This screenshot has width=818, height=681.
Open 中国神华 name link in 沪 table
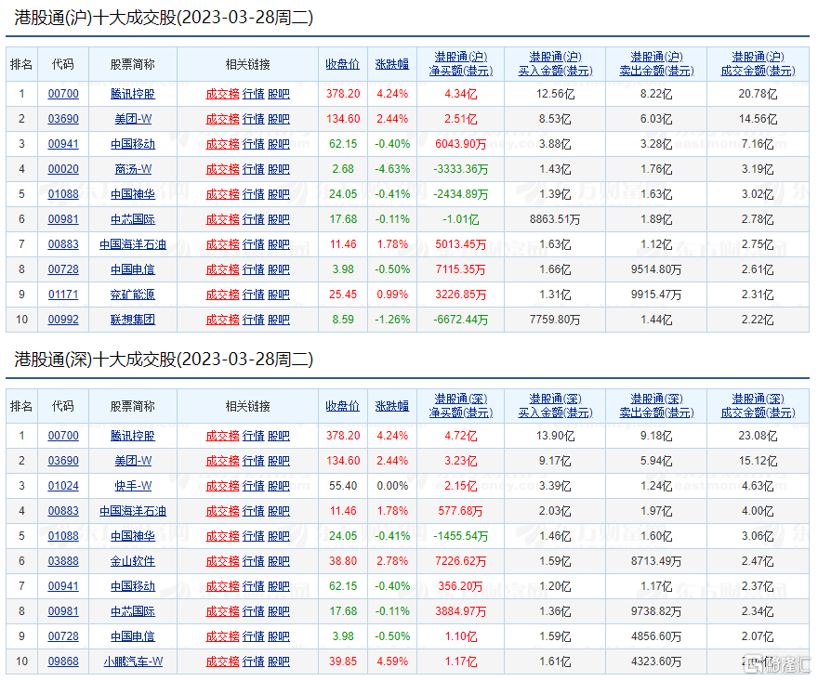tap(133, 194)
